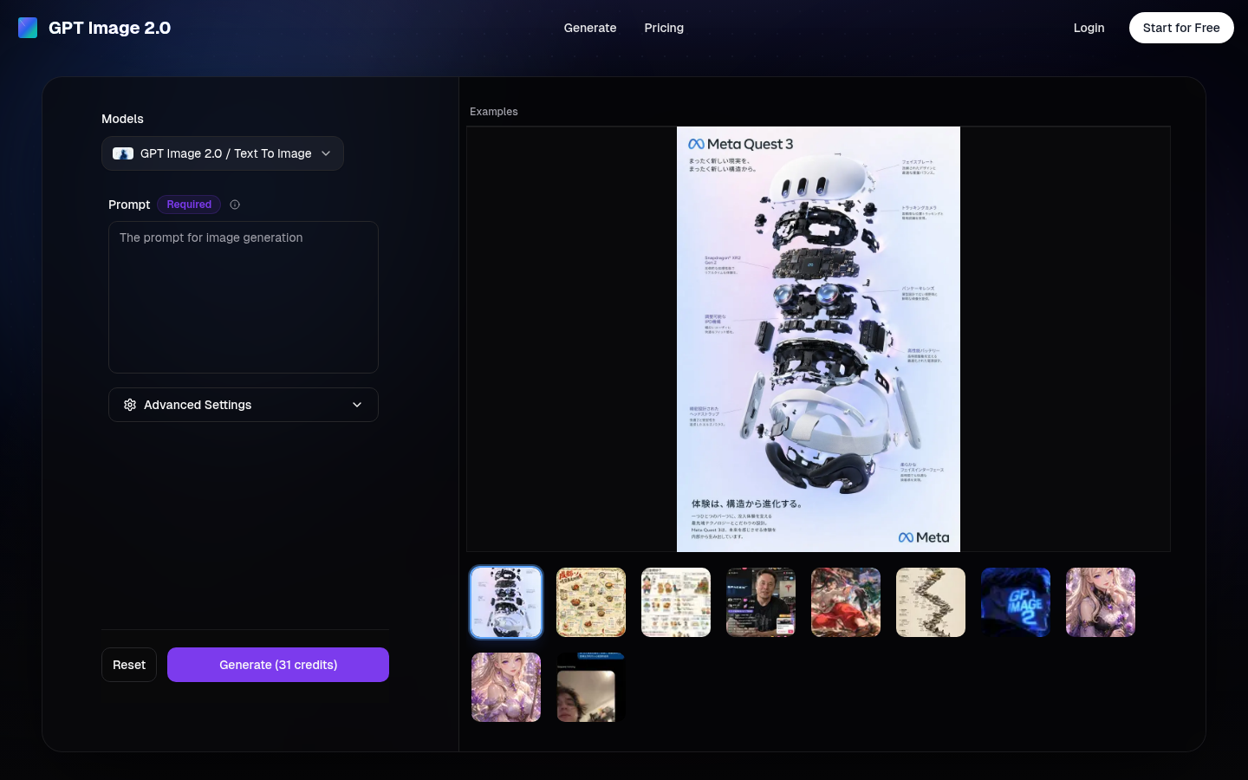The height and width of the screenshot is (780, 1248).
Task: Click the Start for Free button
Action: point(1181,28)
